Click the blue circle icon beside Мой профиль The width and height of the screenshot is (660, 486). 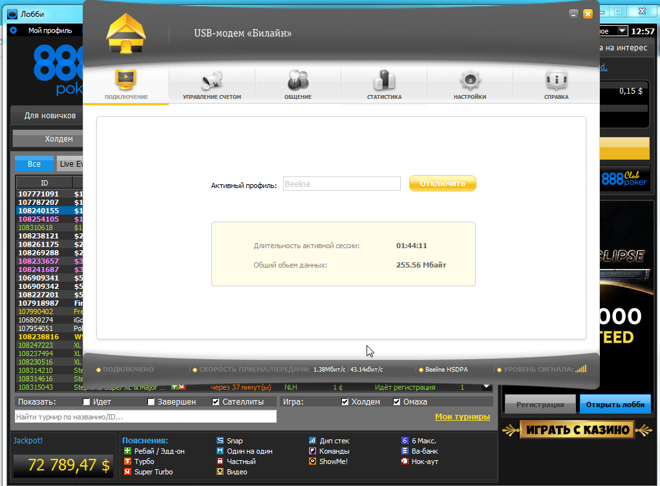point(13,30)
